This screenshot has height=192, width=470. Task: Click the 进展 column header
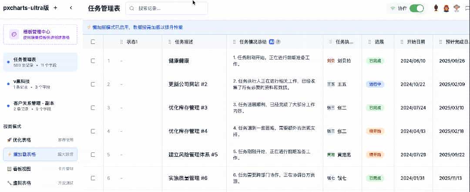click(x=378, y=42)
